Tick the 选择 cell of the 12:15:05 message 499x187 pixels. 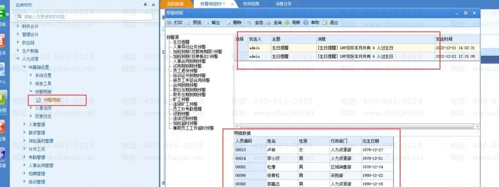(x=241, y=57)
